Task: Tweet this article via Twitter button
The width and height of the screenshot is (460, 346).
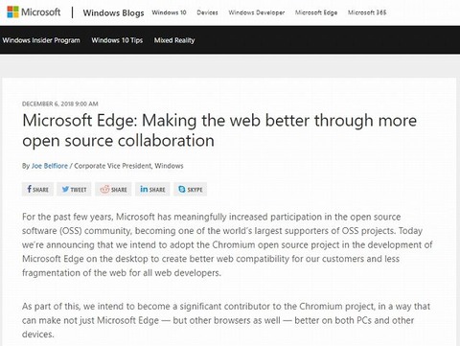Action: coord(74,189)
